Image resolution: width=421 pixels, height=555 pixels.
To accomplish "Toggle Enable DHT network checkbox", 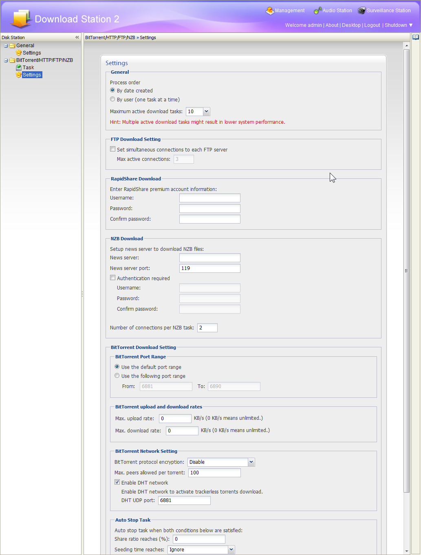I will [x=117, y=483].
